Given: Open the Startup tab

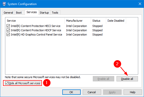Looking at the screenshot, I should [44, 13].
